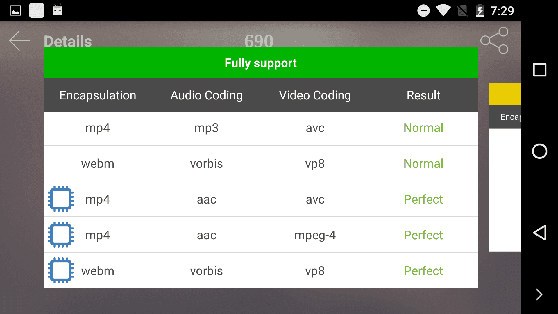Tap the back arrow next to Details
558x314 pixels.
point(19,41)
